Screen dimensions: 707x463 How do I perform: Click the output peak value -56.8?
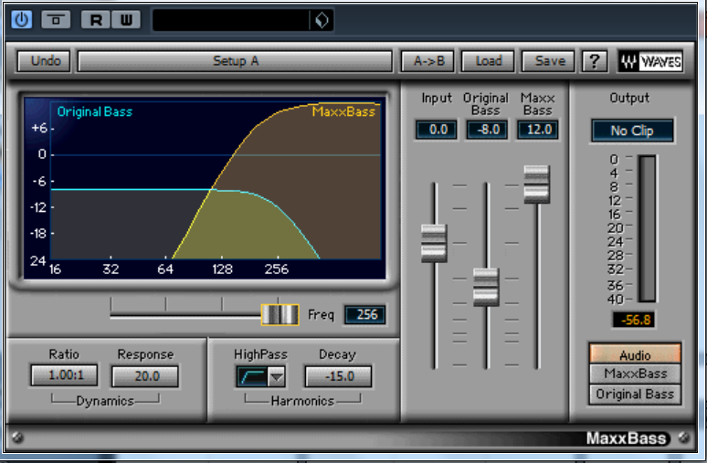tap(634, 321)
